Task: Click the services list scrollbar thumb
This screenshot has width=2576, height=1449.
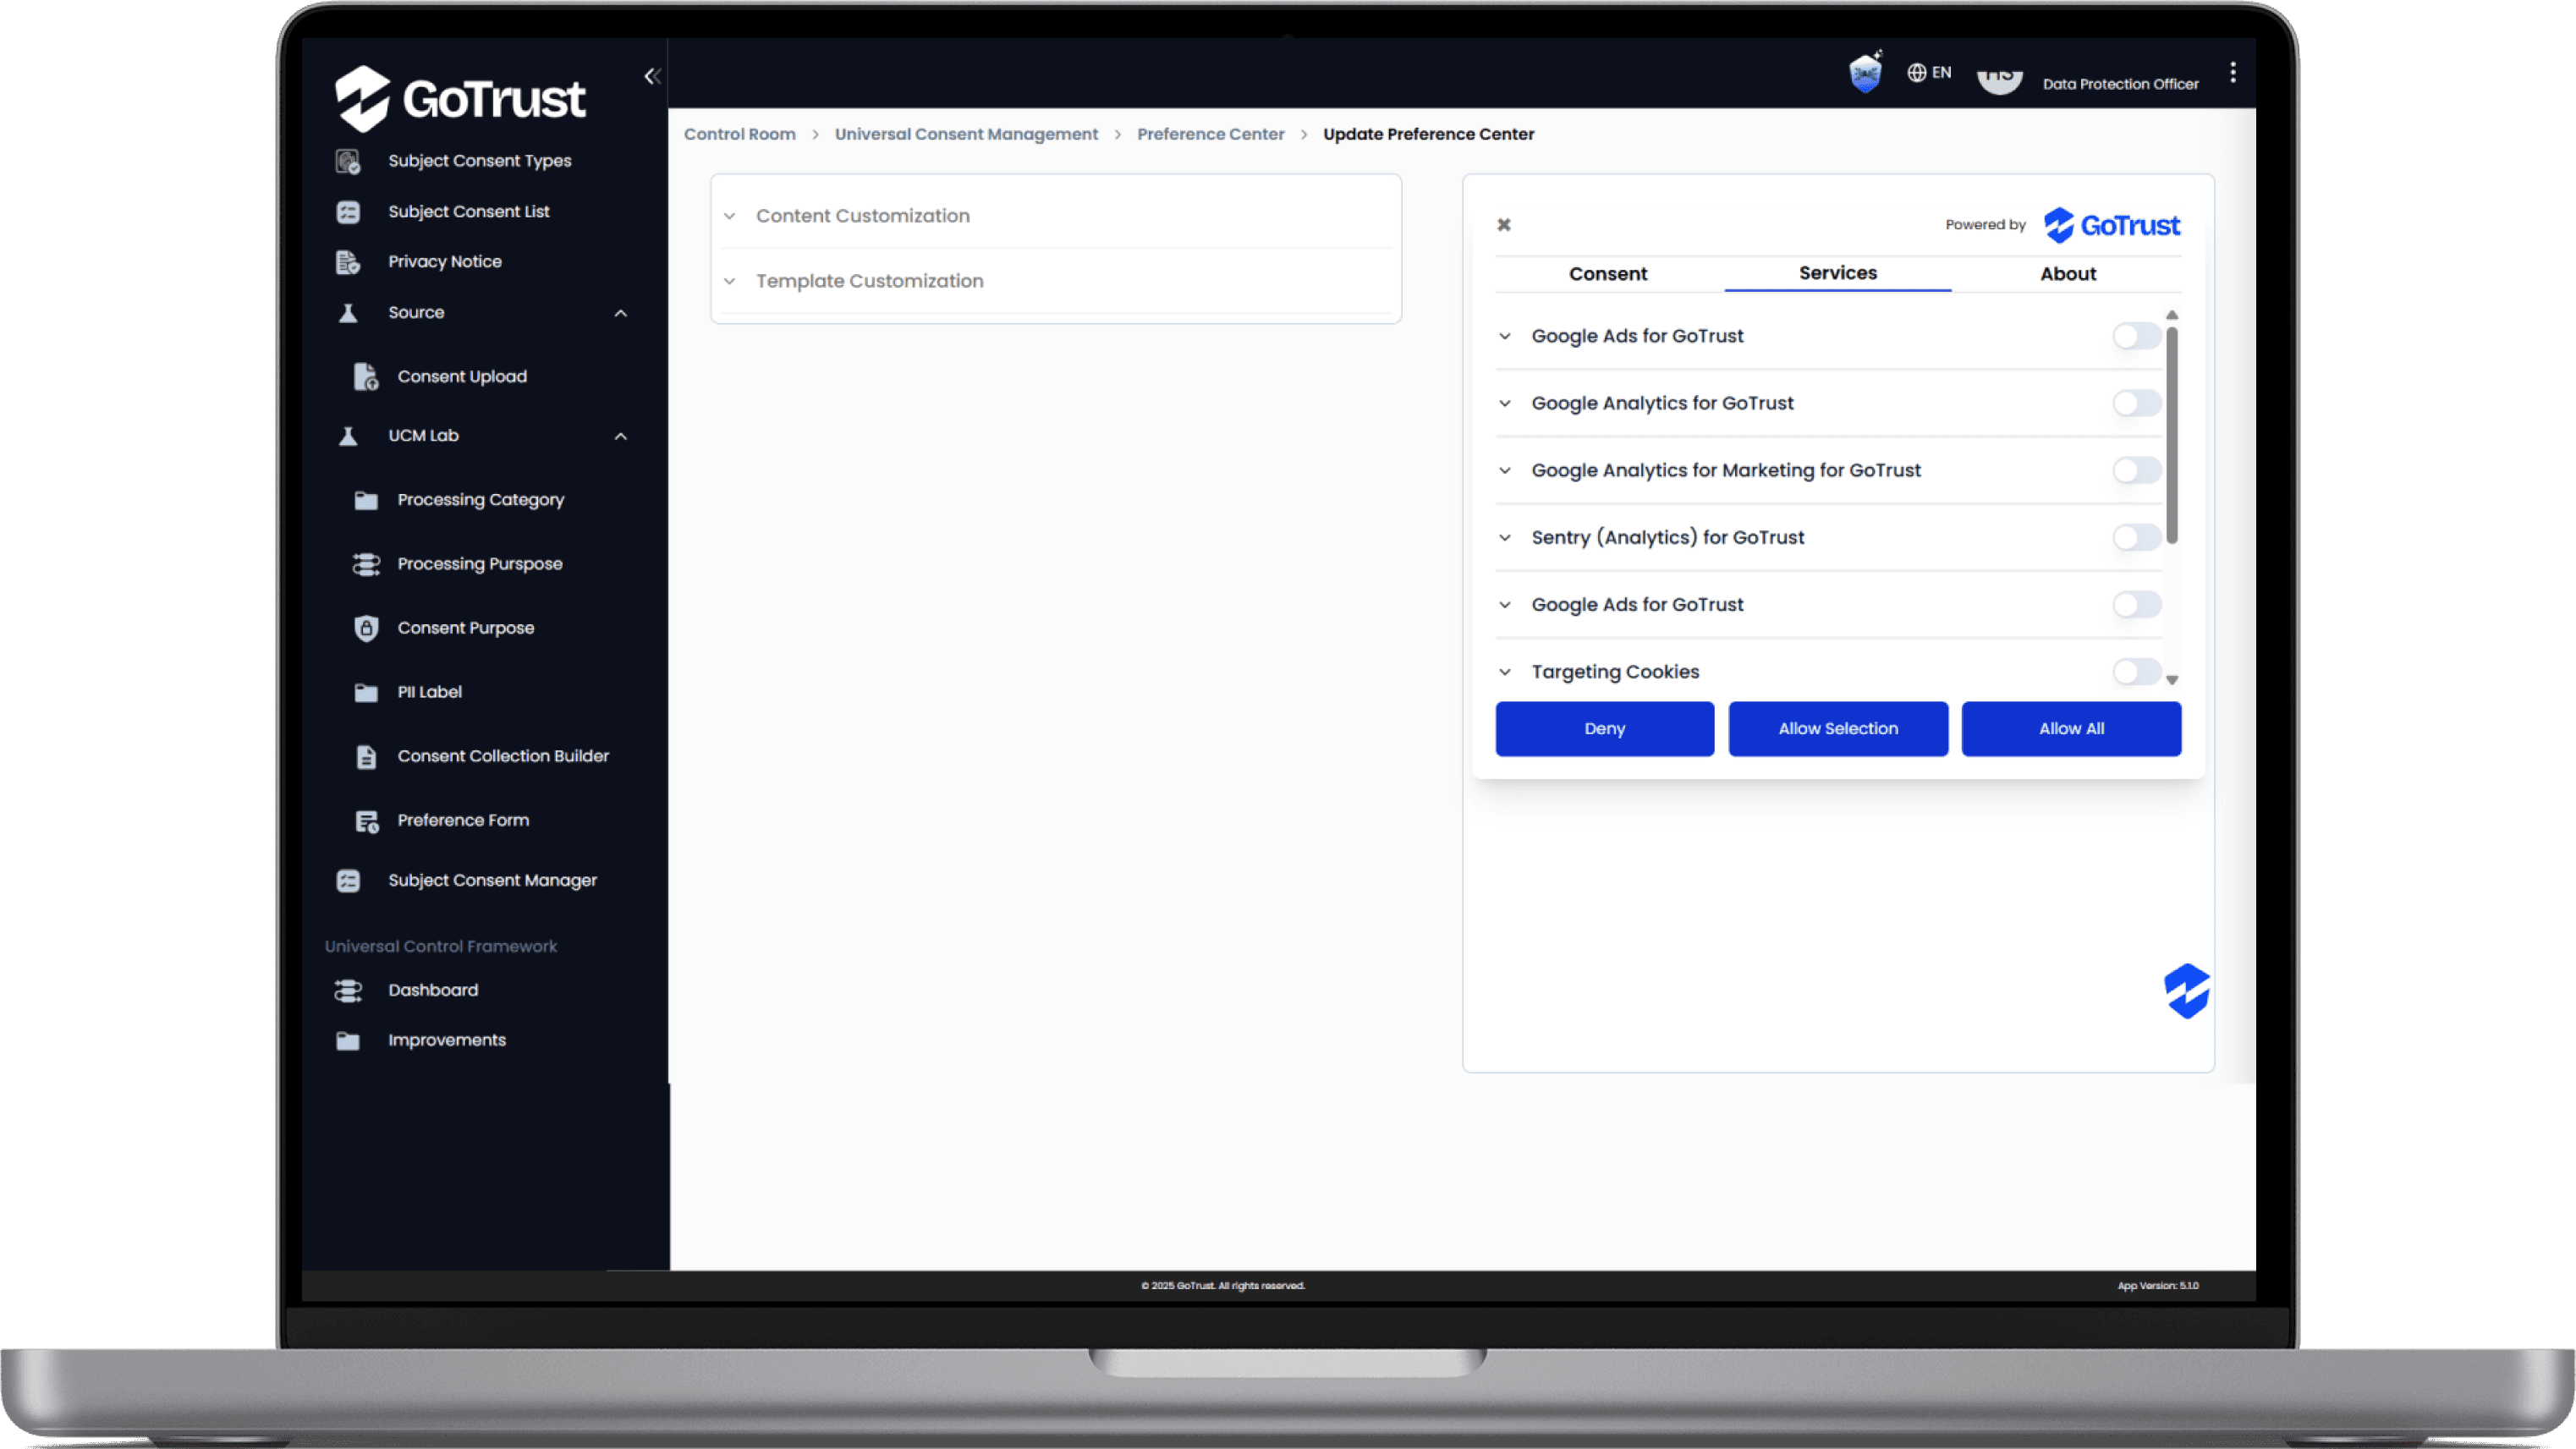Action: pos(2171,435)
